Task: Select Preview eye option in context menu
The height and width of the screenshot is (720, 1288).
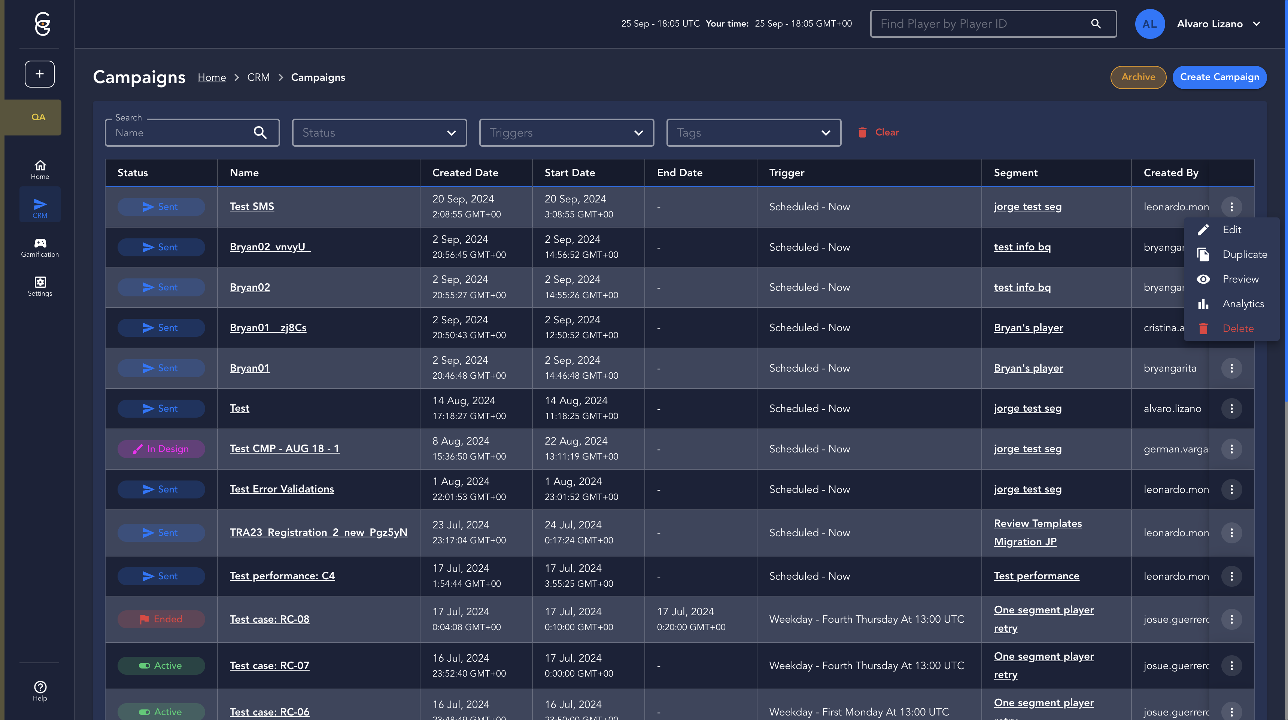Action: 1240,279
